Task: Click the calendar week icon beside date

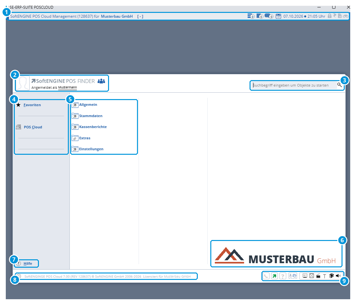Action: (278, 16)
